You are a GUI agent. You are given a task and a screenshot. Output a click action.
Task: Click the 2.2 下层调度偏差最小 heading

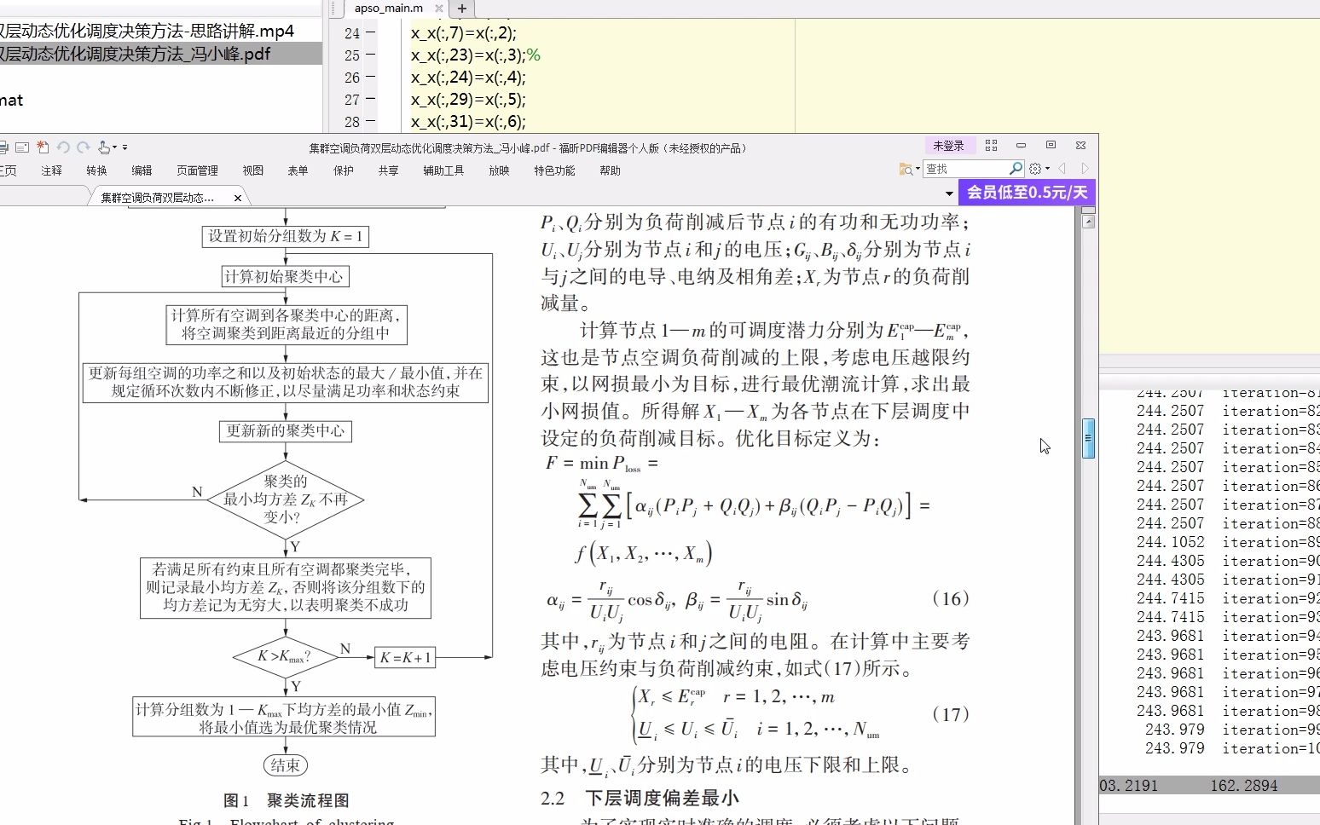coord(640,799)
